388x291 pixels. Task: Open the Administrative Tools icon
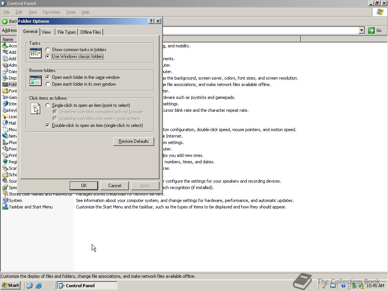click(x=5, y=65)
